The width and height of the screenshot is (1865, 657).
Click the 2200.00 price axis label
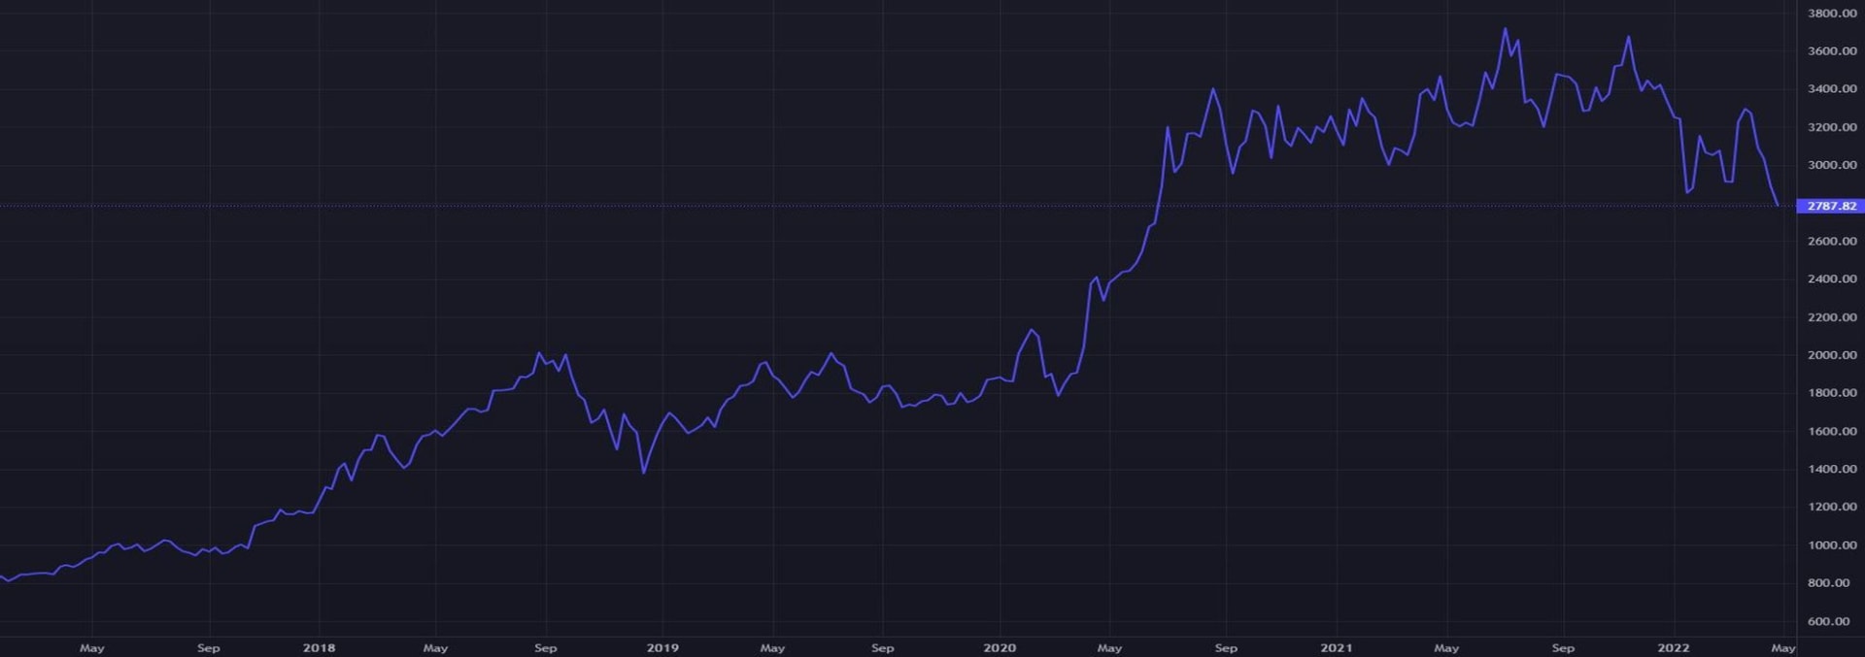(1832, 317)
